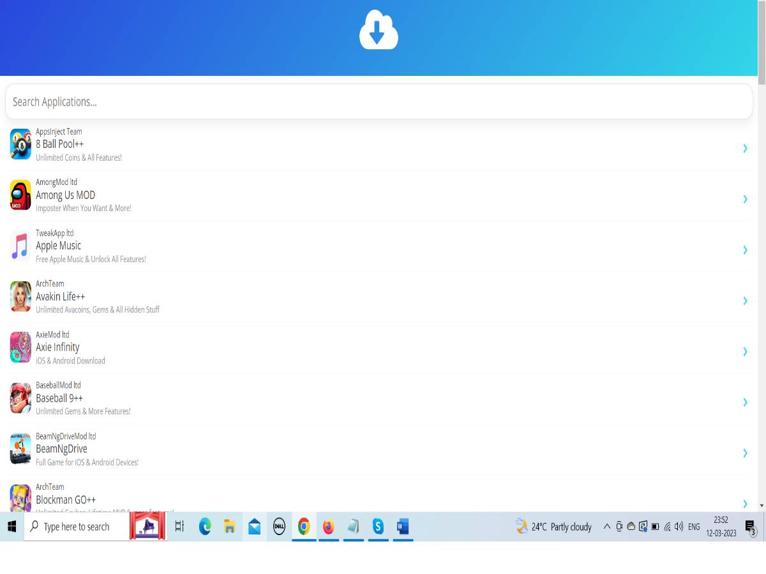The width and height of the screenshot is (766, 574).
Task: Switch to Microsoft Word in the taskbar
Action: [403, 527]
